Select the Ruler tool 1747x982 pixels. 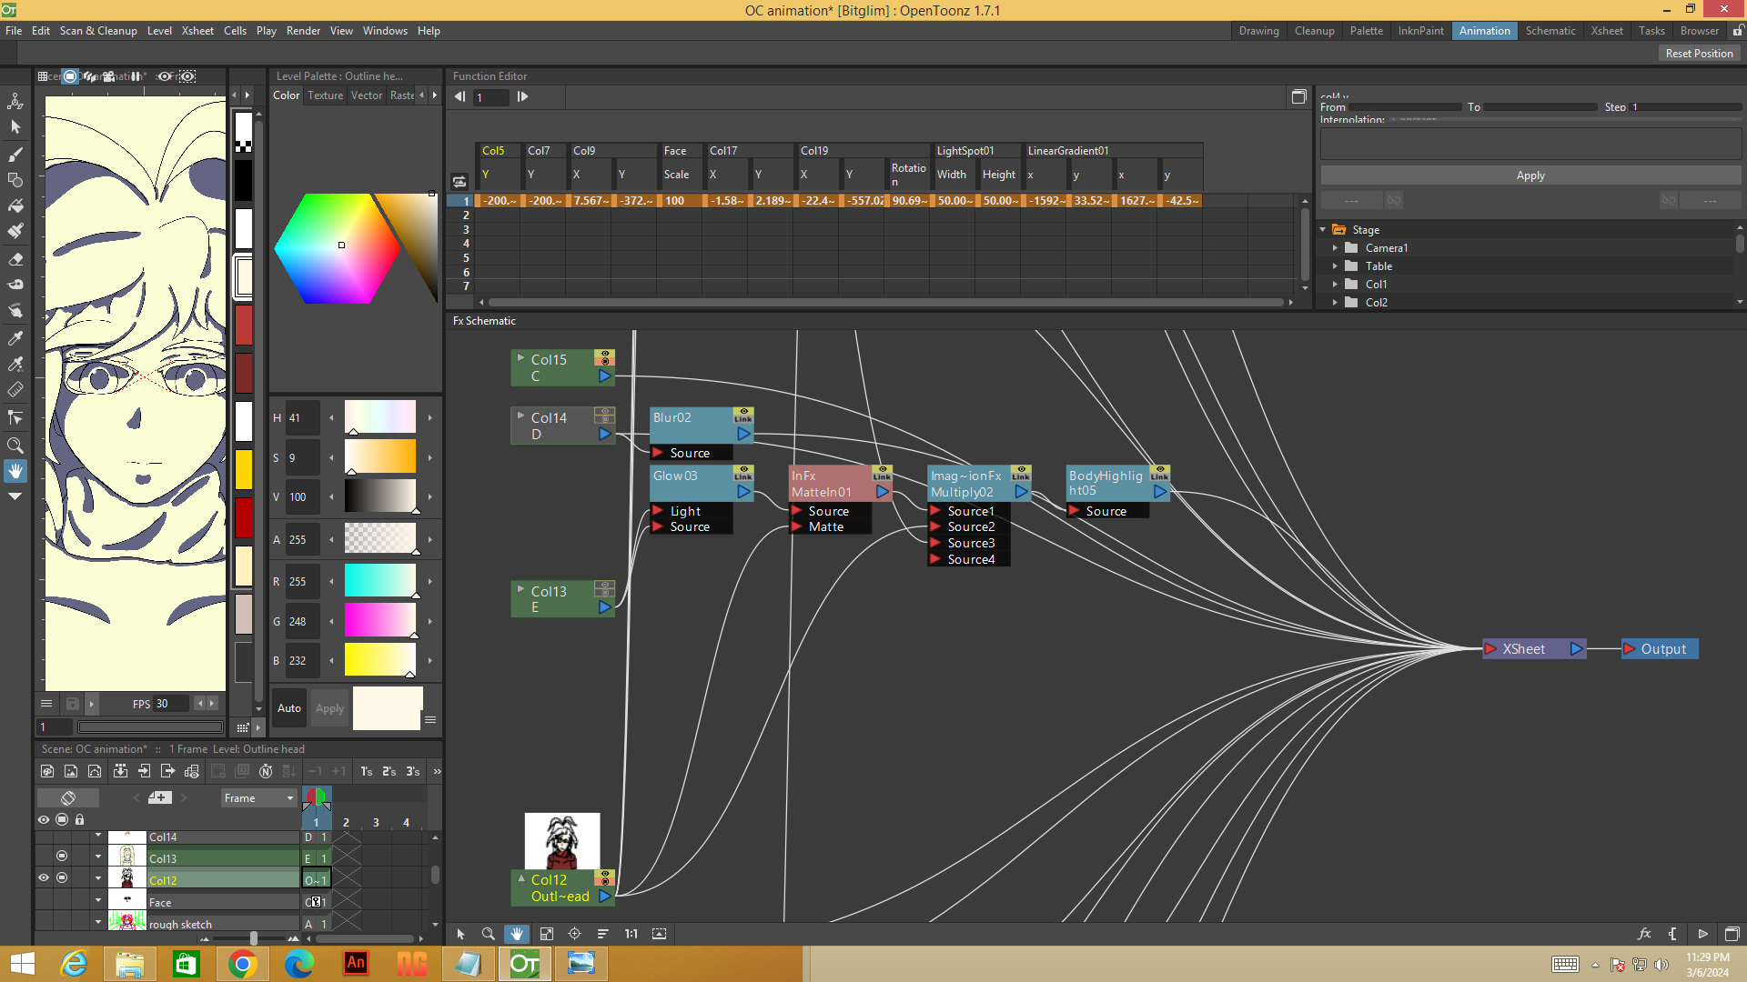click(x=15, y=390)
